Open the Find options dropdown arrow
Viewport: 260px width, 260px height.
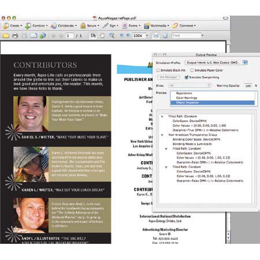(202, 35)
